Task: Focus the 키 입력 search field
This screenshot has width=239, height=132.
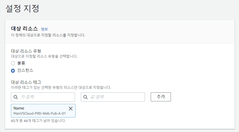Action: point(43,97)
